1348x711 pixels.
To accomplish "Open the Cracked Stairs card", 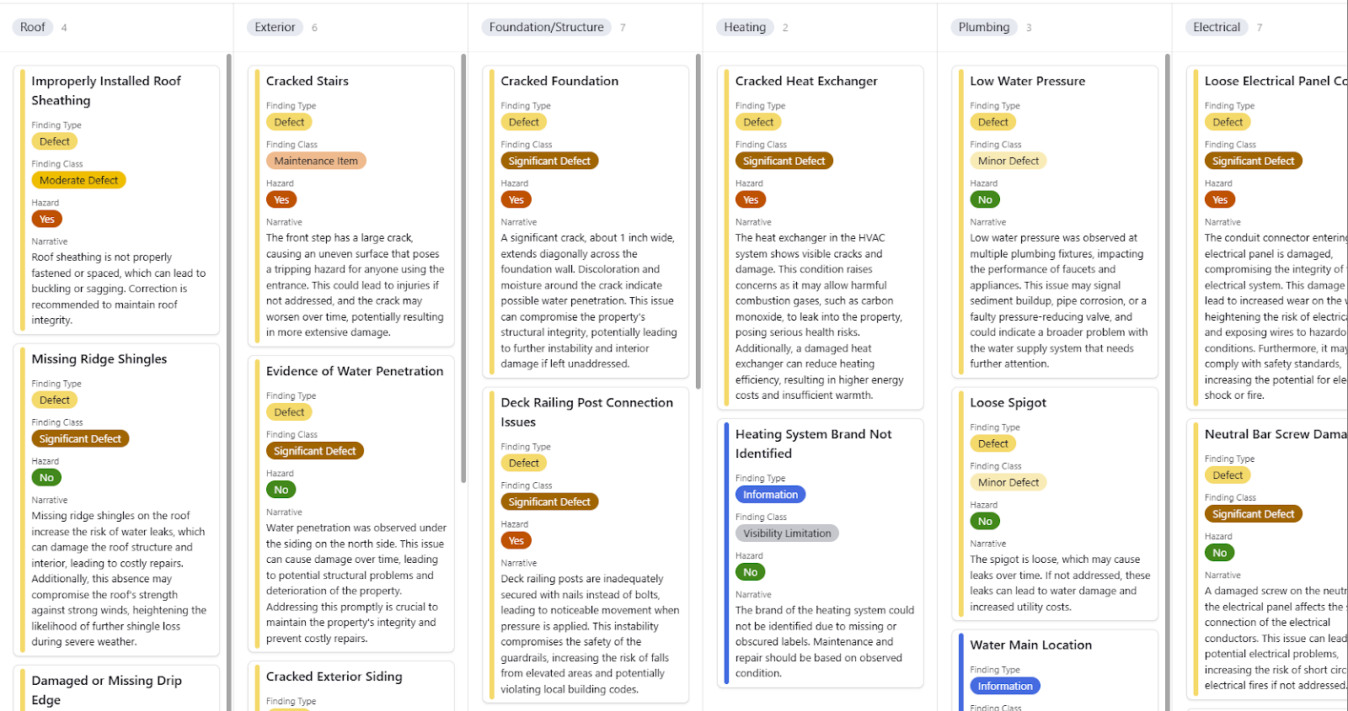I will (x=308, y=81).
